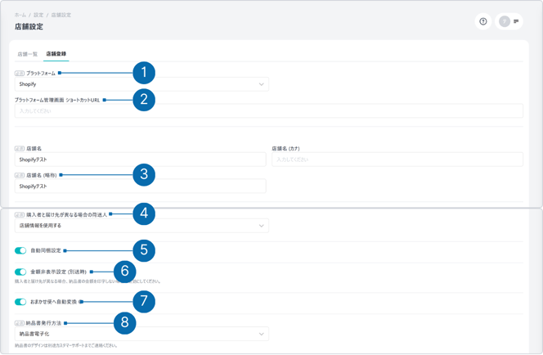This screenshot has height=355, width=543.
Task: Open the user avatar account menu
Action: [505, 21]
